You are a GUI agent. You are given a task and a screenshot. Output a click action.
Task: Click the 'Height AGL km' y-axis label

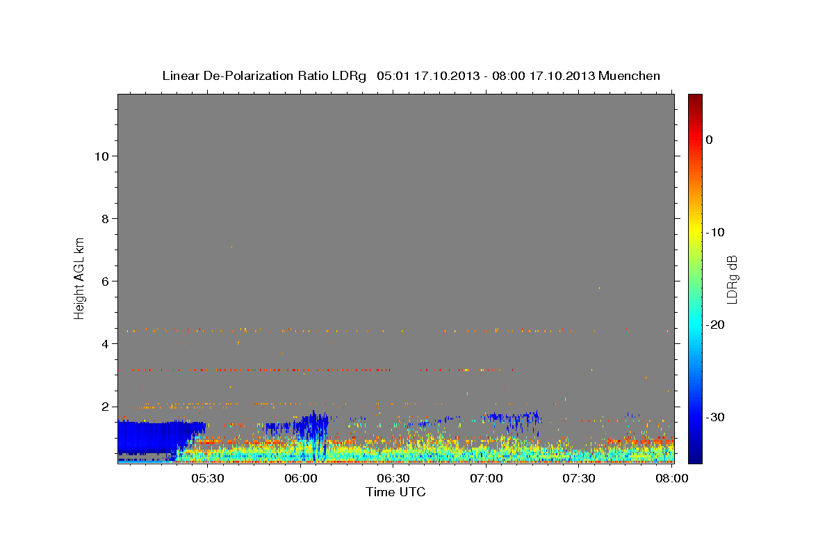coord(80,277)
